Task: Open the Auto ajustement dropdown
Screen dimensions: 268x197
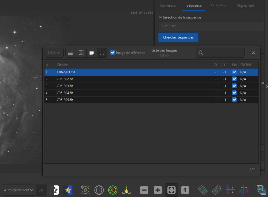Action: [x=19, y=190]
